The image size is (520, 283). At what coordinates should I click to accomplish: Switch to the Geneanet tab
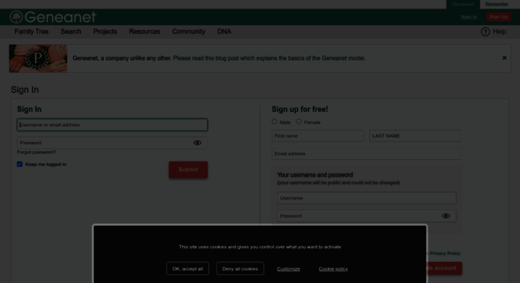[x=463, y=4]
